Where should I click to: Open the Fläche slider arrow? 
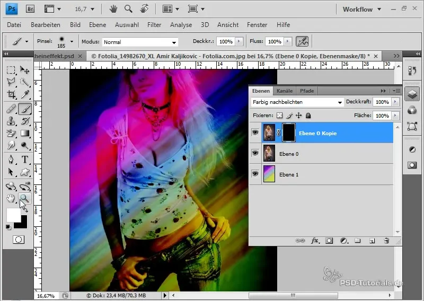pyautogui.click(x=395, y=116)
